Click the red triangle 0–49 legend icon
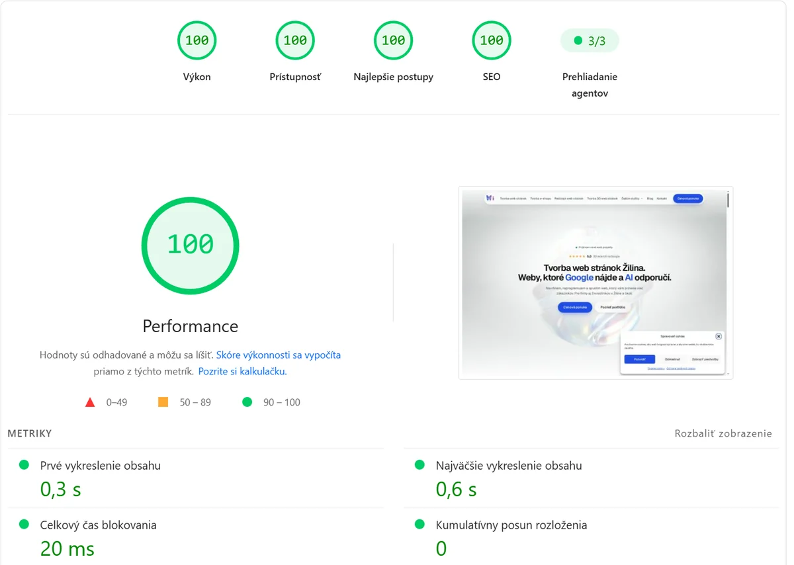The width and height of the screenshot is (794, 565). [90, 402]
